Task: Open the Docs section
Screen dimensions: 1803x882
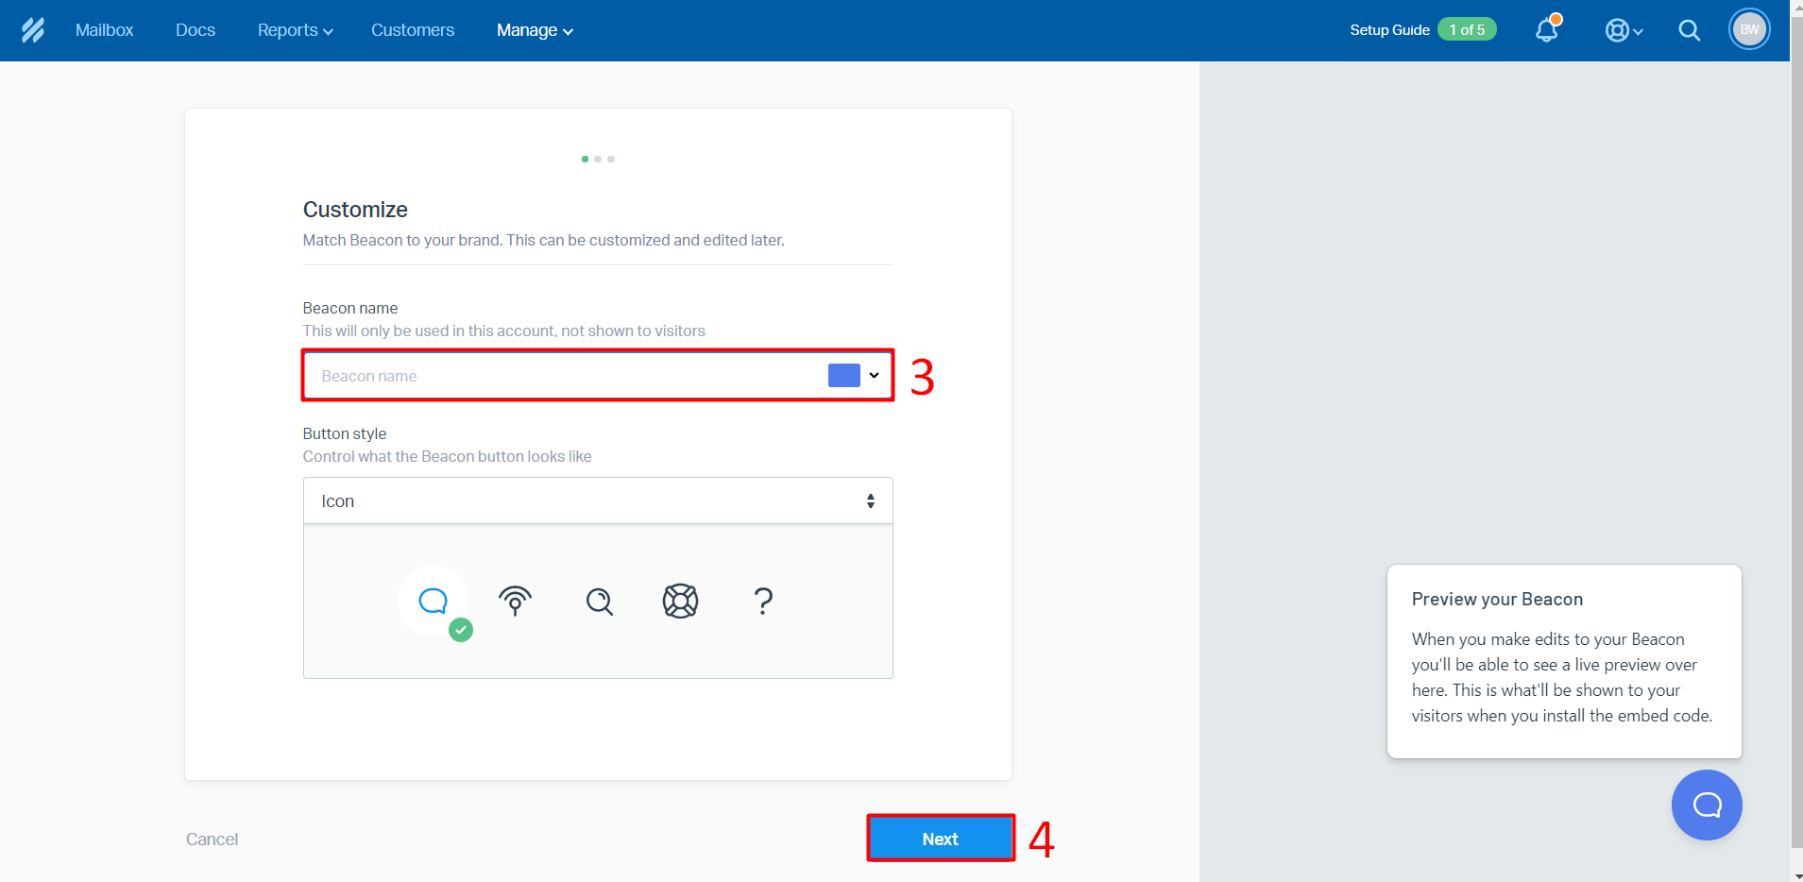Action: [196, 30]
